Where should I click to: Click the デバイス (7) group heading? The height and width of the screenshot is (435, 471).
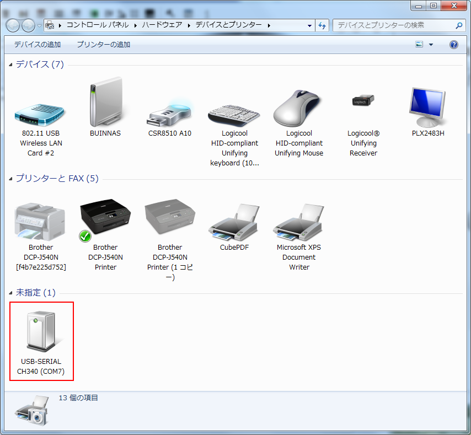[x=40, y=65]
